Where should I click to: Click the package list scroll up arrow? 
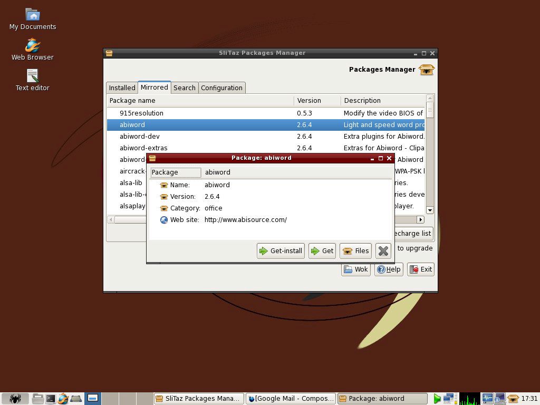(430, 99)
